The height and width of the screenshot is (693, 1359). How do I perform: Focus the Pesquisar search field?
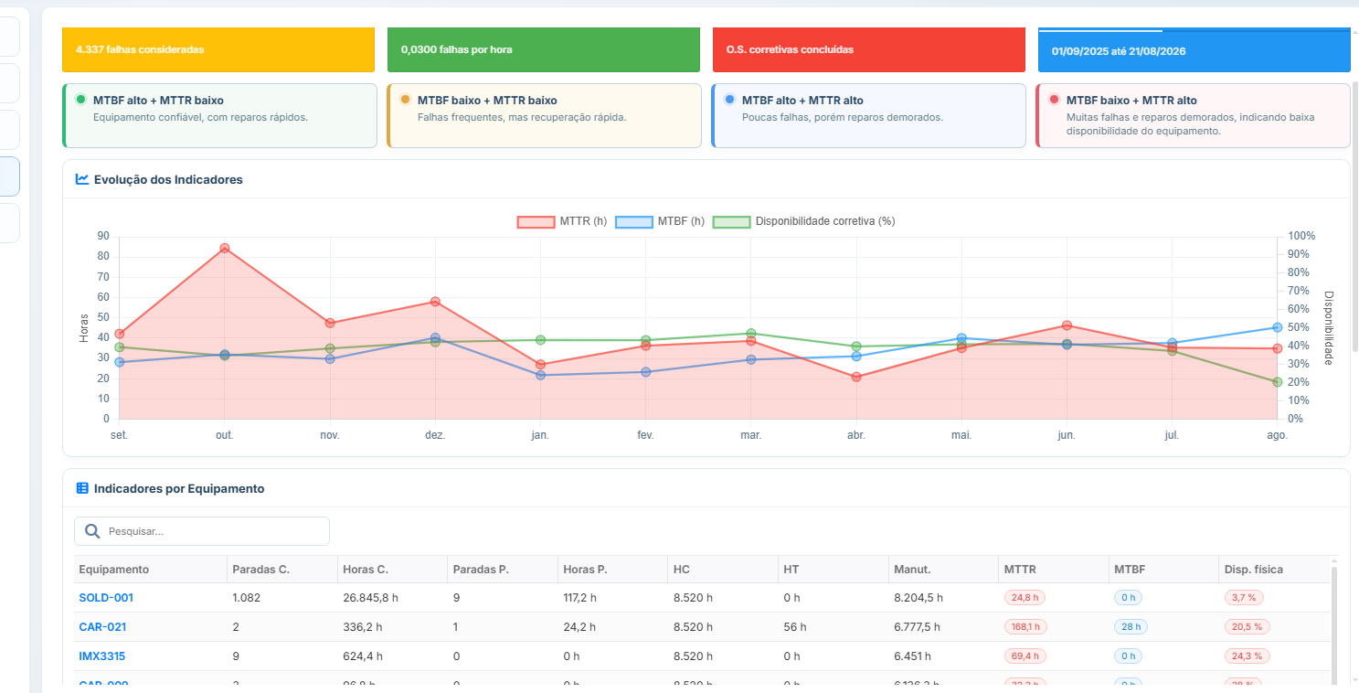[x=202, y=531]
